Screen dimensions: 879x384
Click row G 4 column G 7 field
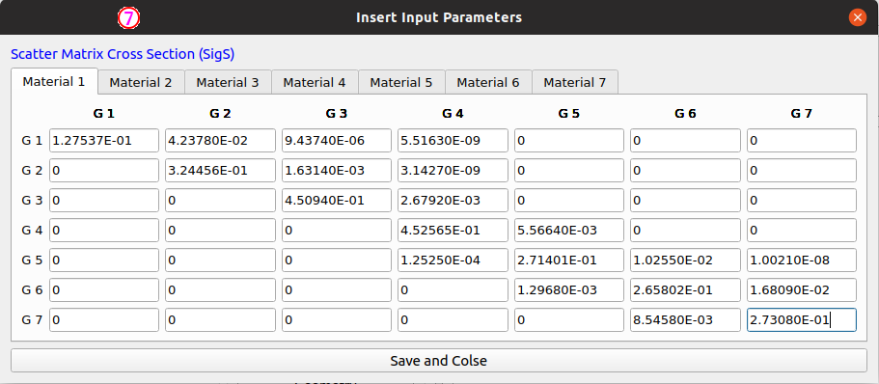[802, 230]
